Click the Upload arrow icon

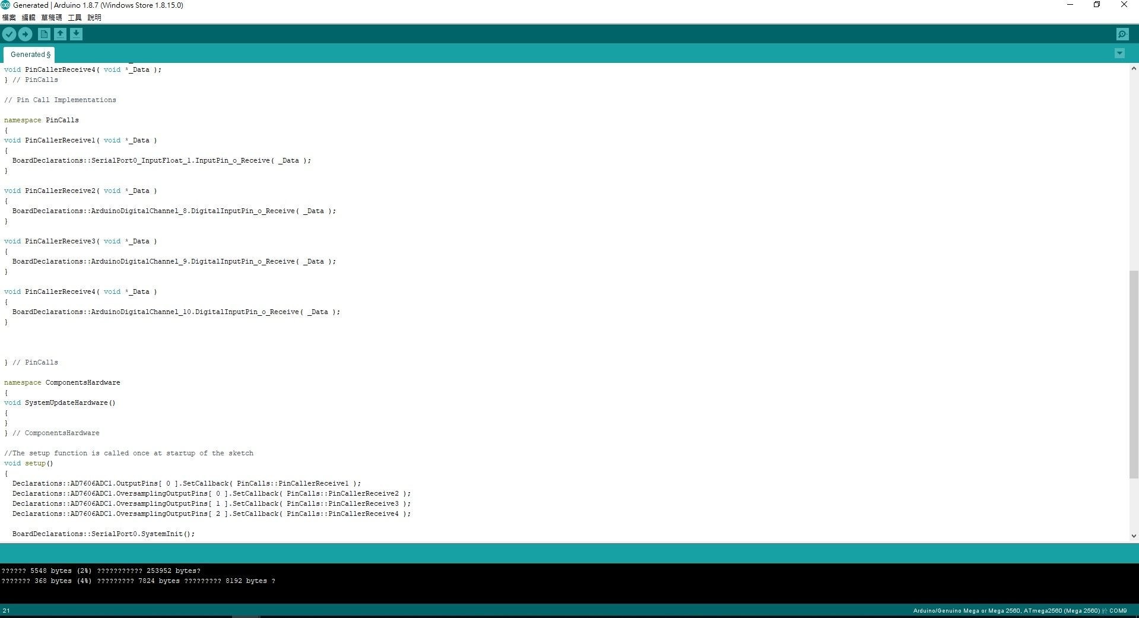click(25, 34)
